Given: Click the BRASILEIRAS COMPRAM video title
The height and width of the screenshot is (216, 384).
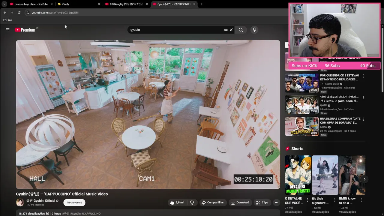Looking at the screenshot, I should pyautogui.click(x=340, y=121).
